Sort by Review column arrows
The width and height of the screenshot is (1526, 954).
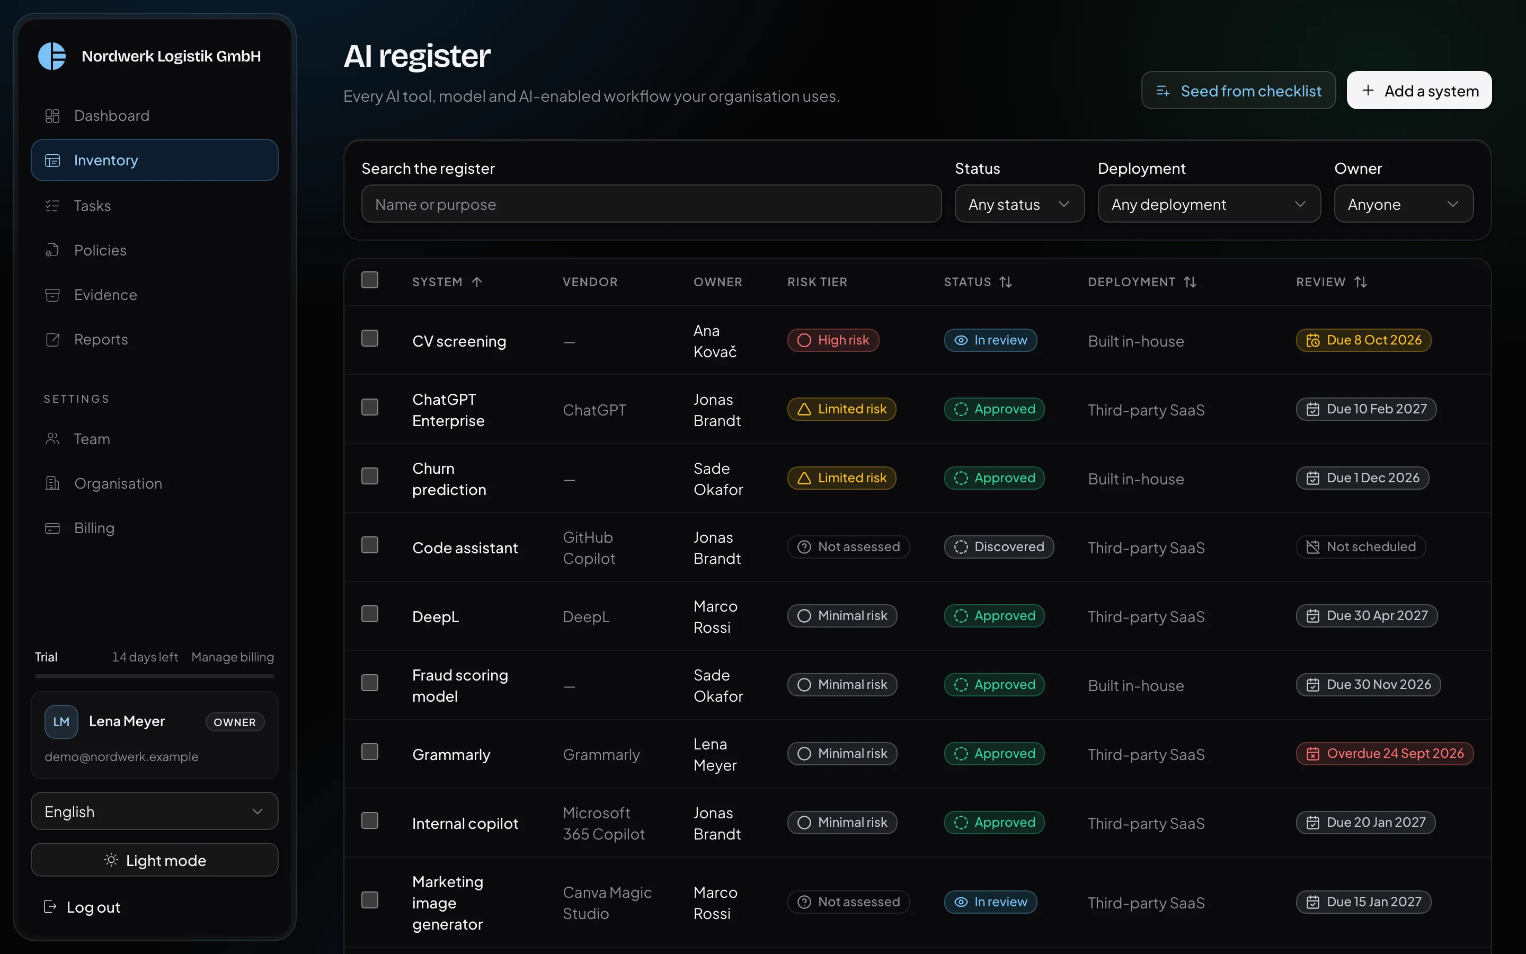point(1361,282)
